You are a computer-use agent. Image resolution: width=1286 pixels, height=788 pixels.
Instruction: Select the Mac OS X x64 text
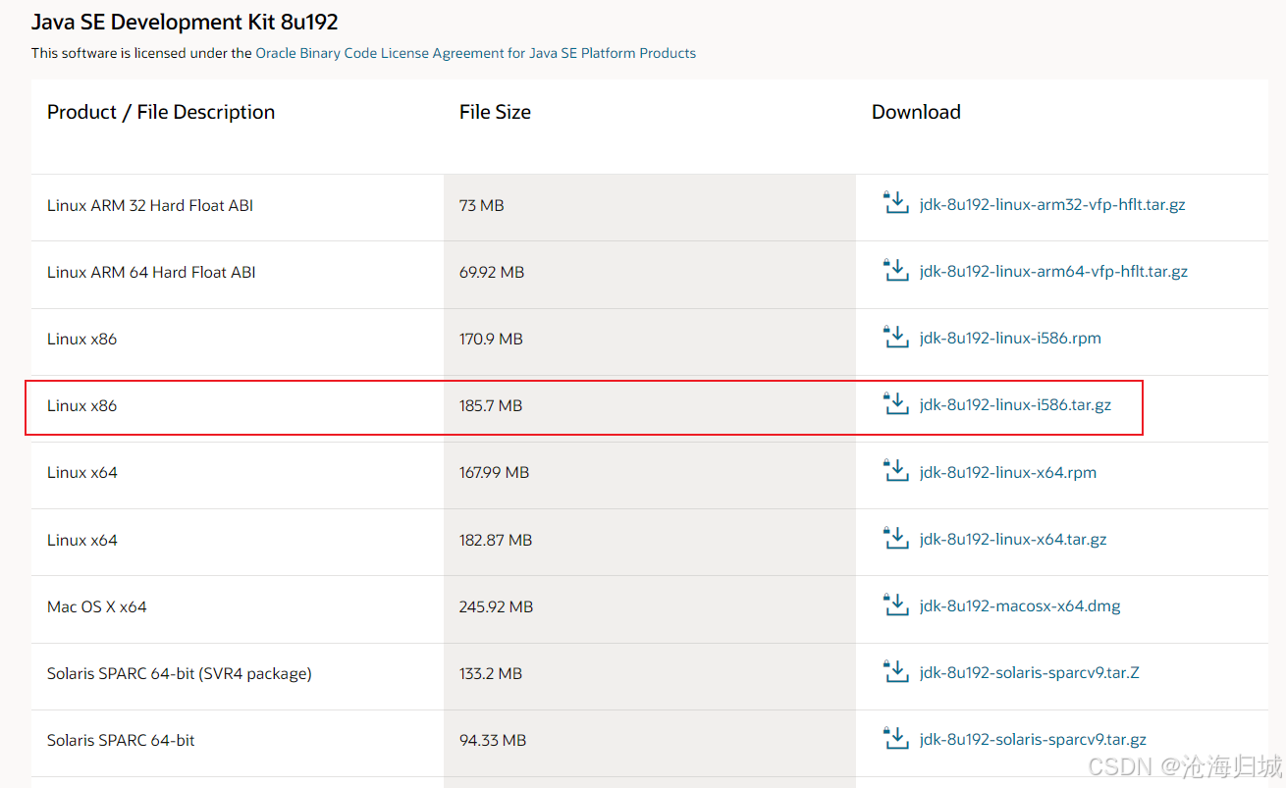tap(97, 606)
